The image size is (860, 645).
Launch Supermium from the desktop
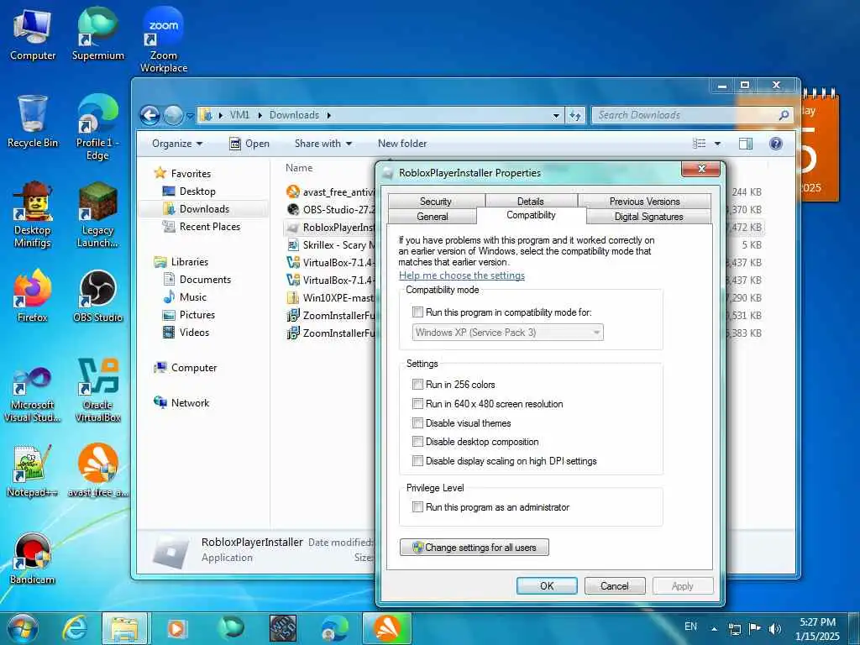click(97, 34)
